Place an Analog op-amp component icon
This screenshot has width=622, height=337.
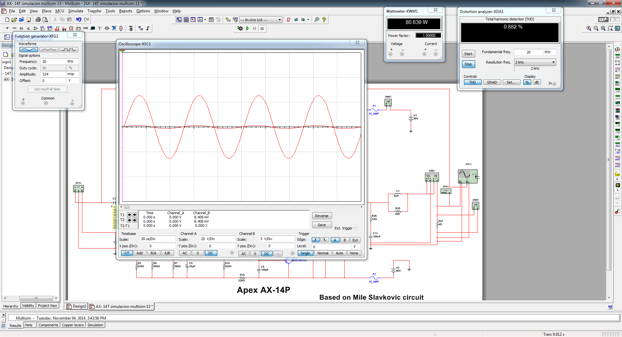point(36,29)
